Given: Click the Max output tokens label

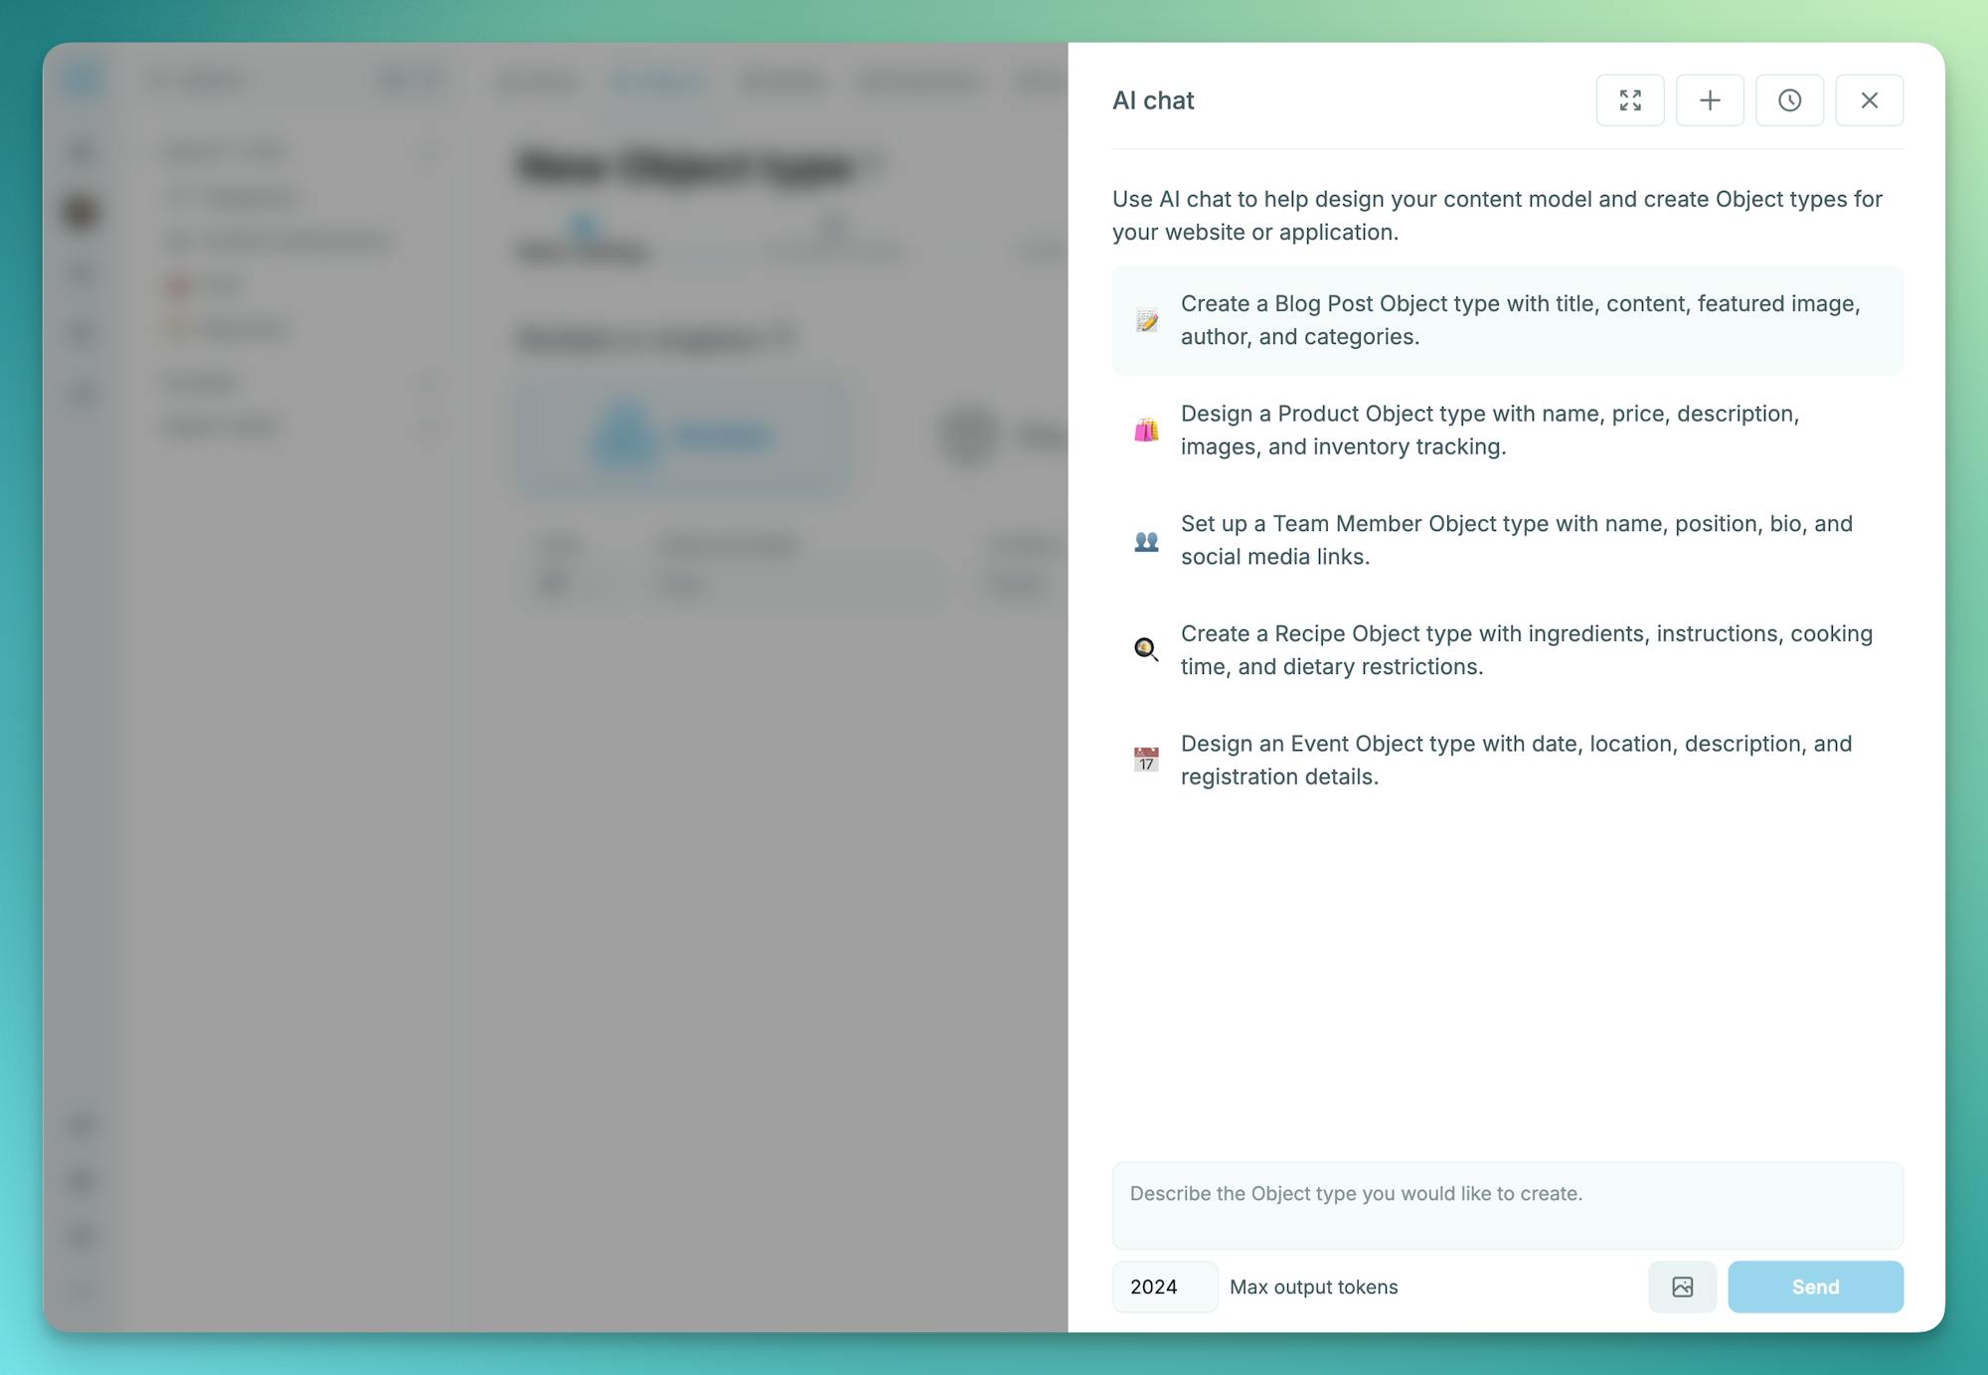Looking at the screenshot, I should tap(1313, 1287).
